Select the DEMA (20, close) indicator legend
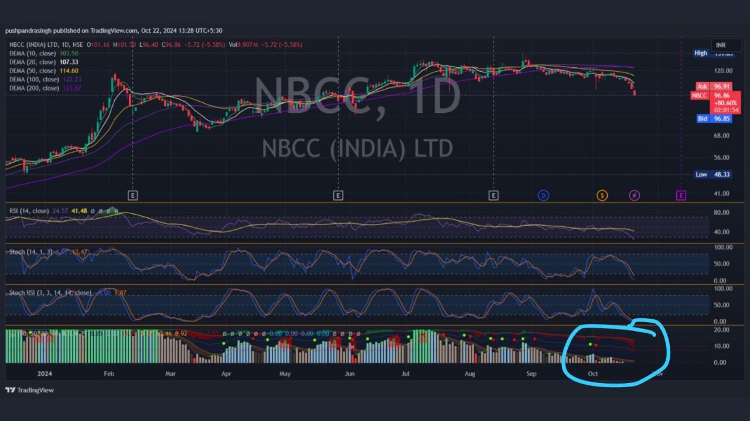This screenshot has width=750, height=421. 33,62
